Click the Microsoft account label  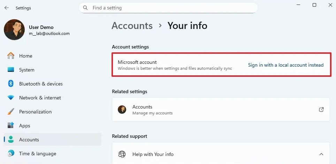tap(137, 62)
